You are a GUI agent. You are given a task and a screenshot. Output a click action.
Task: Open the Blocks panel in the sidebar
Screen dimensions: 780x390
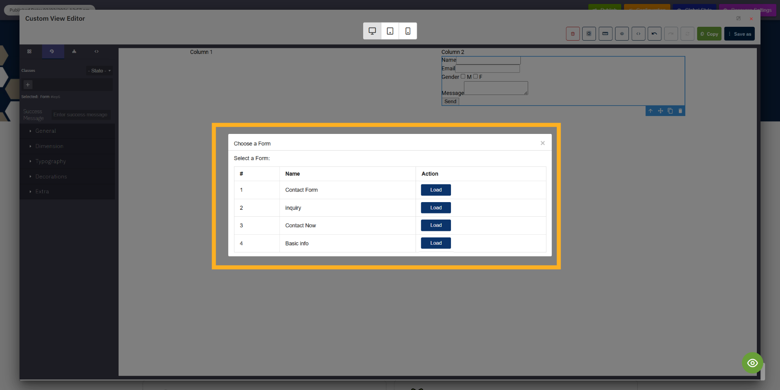click(29, 52)
